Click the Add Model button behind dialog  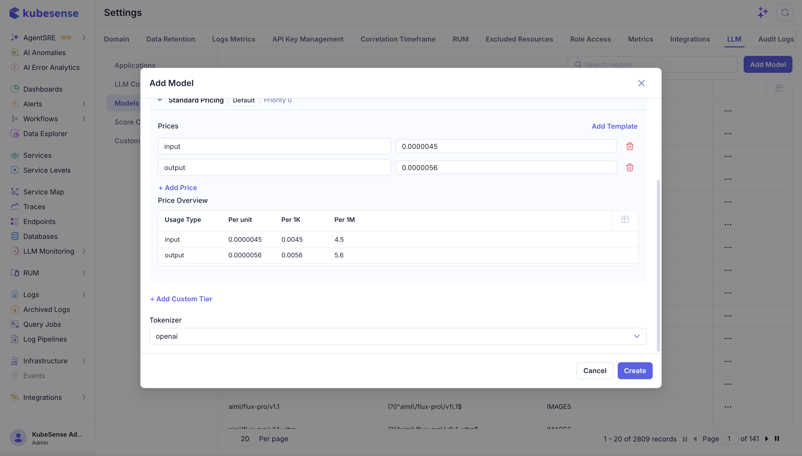click(768, 65)
